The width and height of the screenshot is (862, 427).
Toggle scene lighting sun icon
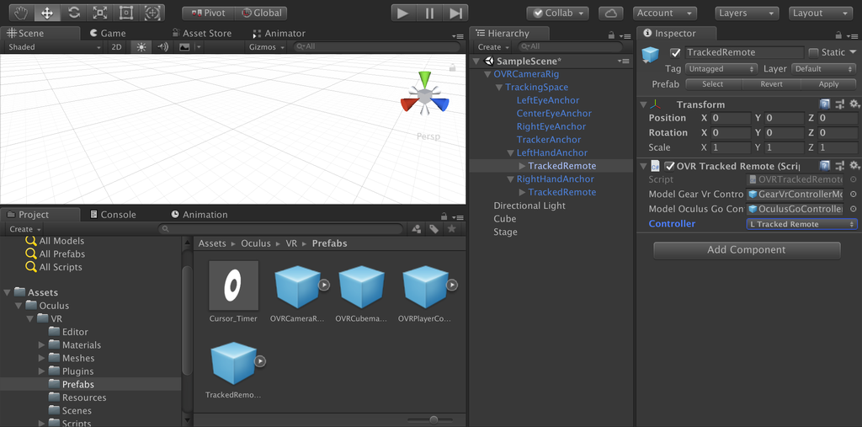141,47
